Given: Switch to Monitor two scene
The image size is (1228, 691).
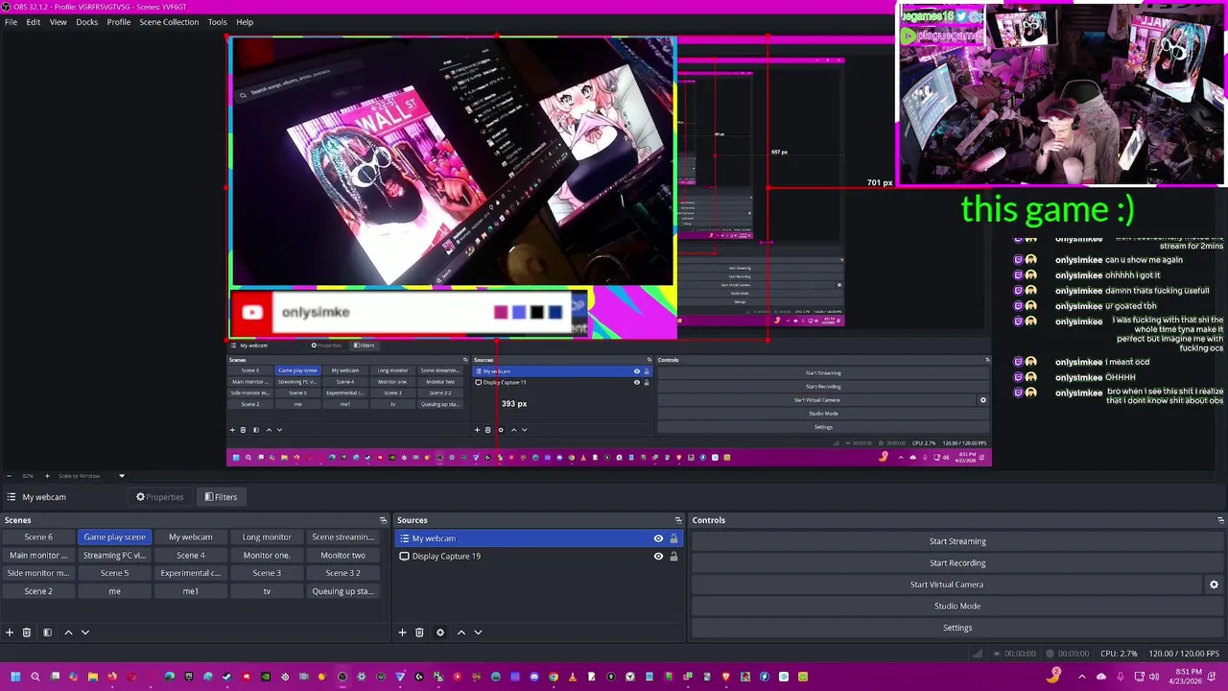Looking at the screenshot, I should coord(342,556).
